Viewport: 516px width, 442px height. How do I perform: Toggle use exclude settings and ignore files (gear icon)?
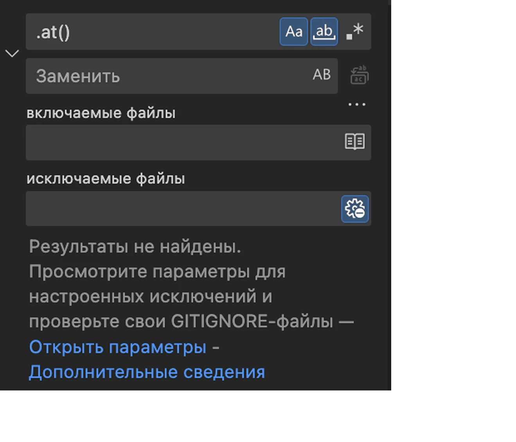pyautogui.click(x=355, y=209)
